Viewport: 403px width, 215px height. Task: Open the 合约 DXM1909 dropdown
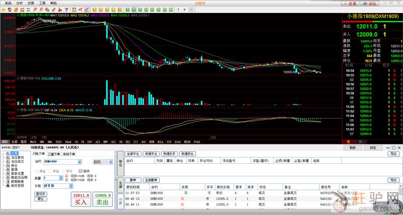point(80,162)
